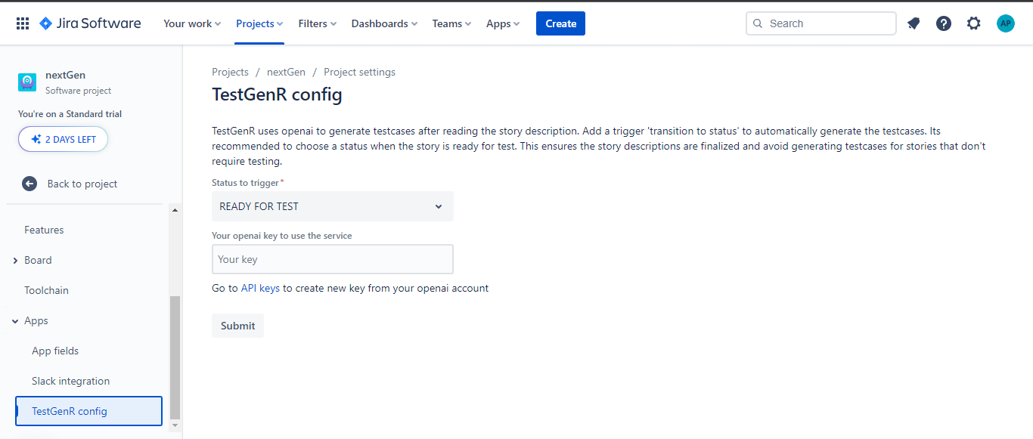This screenshot has height=439, width=1033.
Task: Click the sidebar scroll down arrow
Action: [175, 425]
